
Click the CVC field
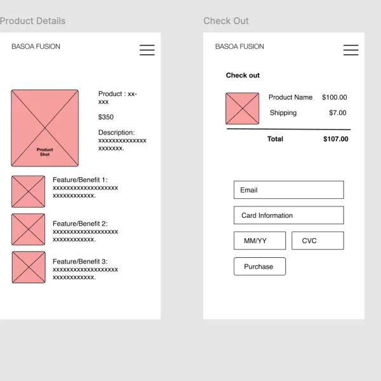point(317,241)
